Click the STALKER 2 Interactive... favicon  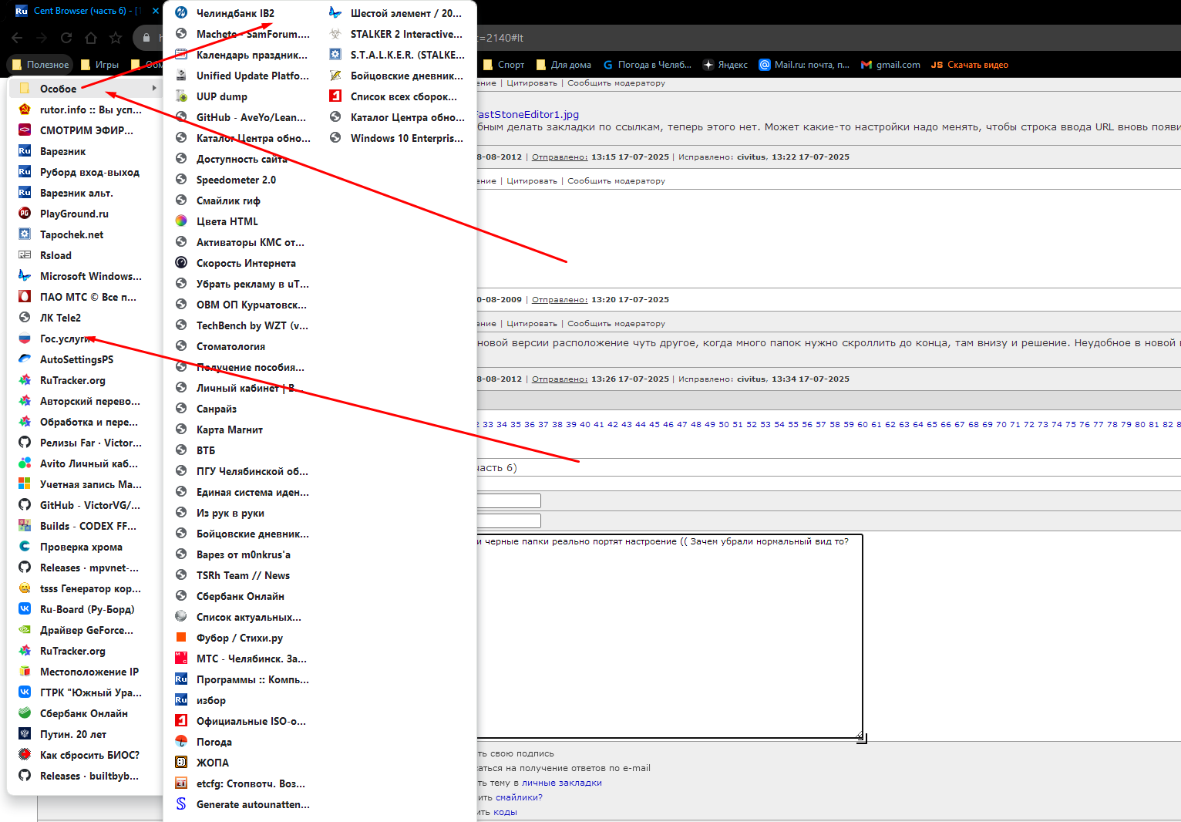pos(335,34)
